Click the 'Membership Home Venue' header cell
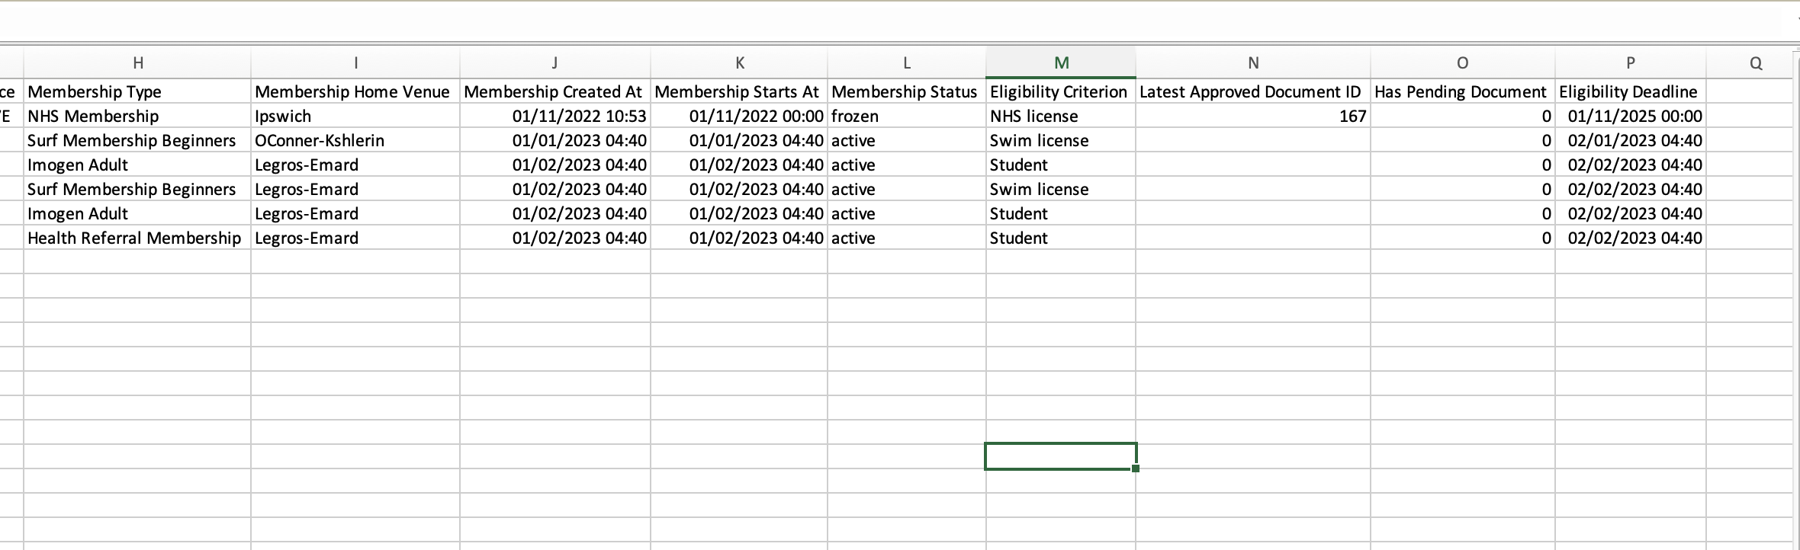This screenshot has height=550, width=1800. click(x=355, y=91)
